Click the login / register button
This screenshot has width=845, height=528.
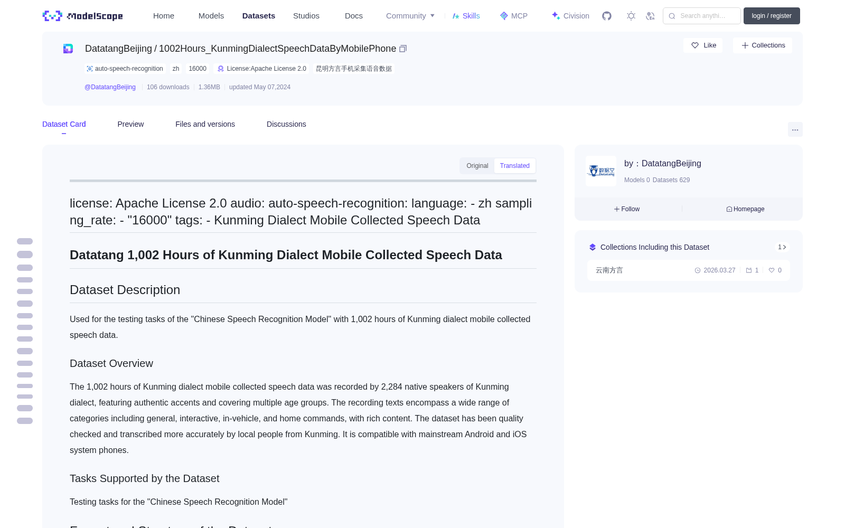(x=772, y=16)
